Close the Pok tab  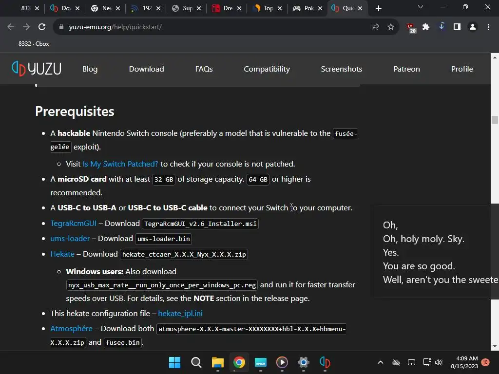click(x=320, y=8)
